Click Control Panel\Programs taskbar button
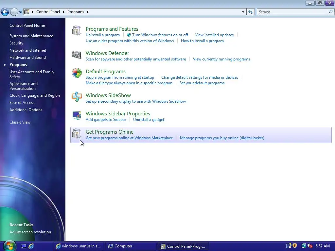This screenshot has width=335, height=251. [183, 246]
